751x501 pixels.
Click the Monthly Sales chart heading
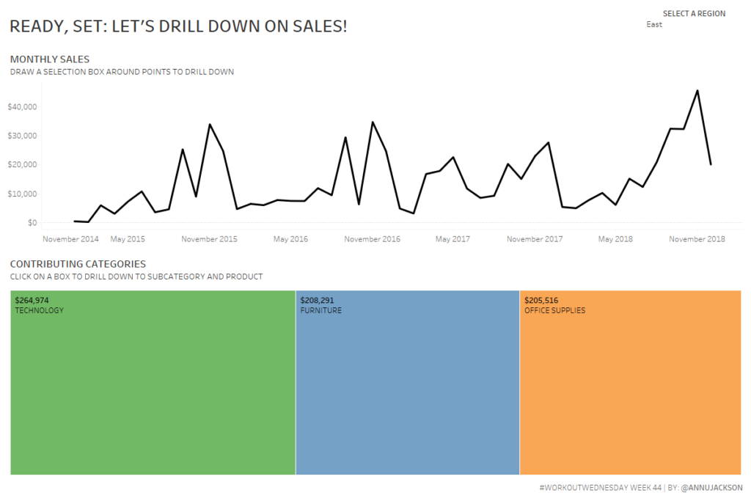pos(50,59)
